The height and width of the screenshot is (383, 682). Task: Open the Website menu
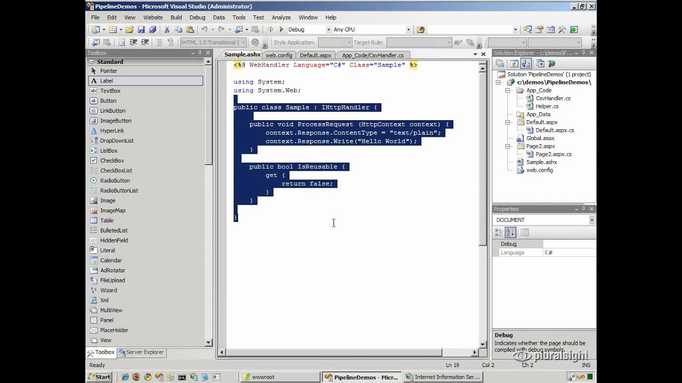click(x=153, y=18)
